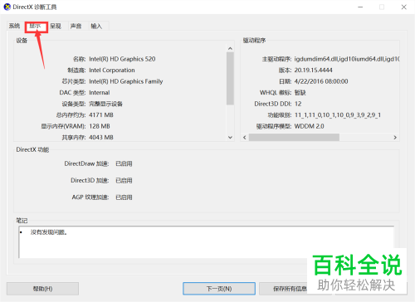Click the Direct3D DDI value 12
415x302 pixels.
click(298, 104)
